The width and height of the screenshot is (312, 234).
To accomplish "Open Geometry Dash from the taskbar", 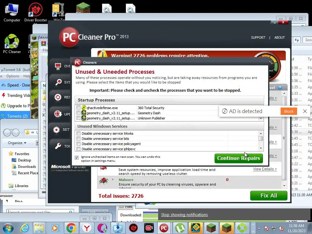I will pyautogui.click(x=196, y=228).
